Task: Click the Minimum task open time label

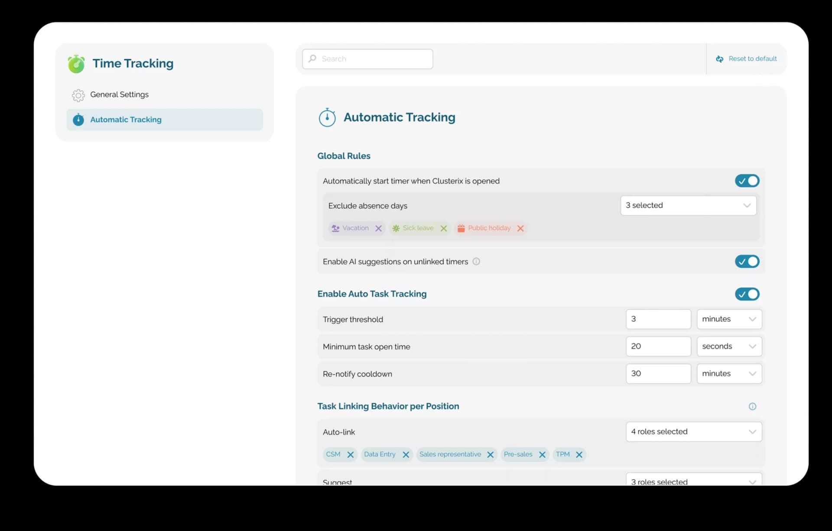Action: tap(366, 347)
